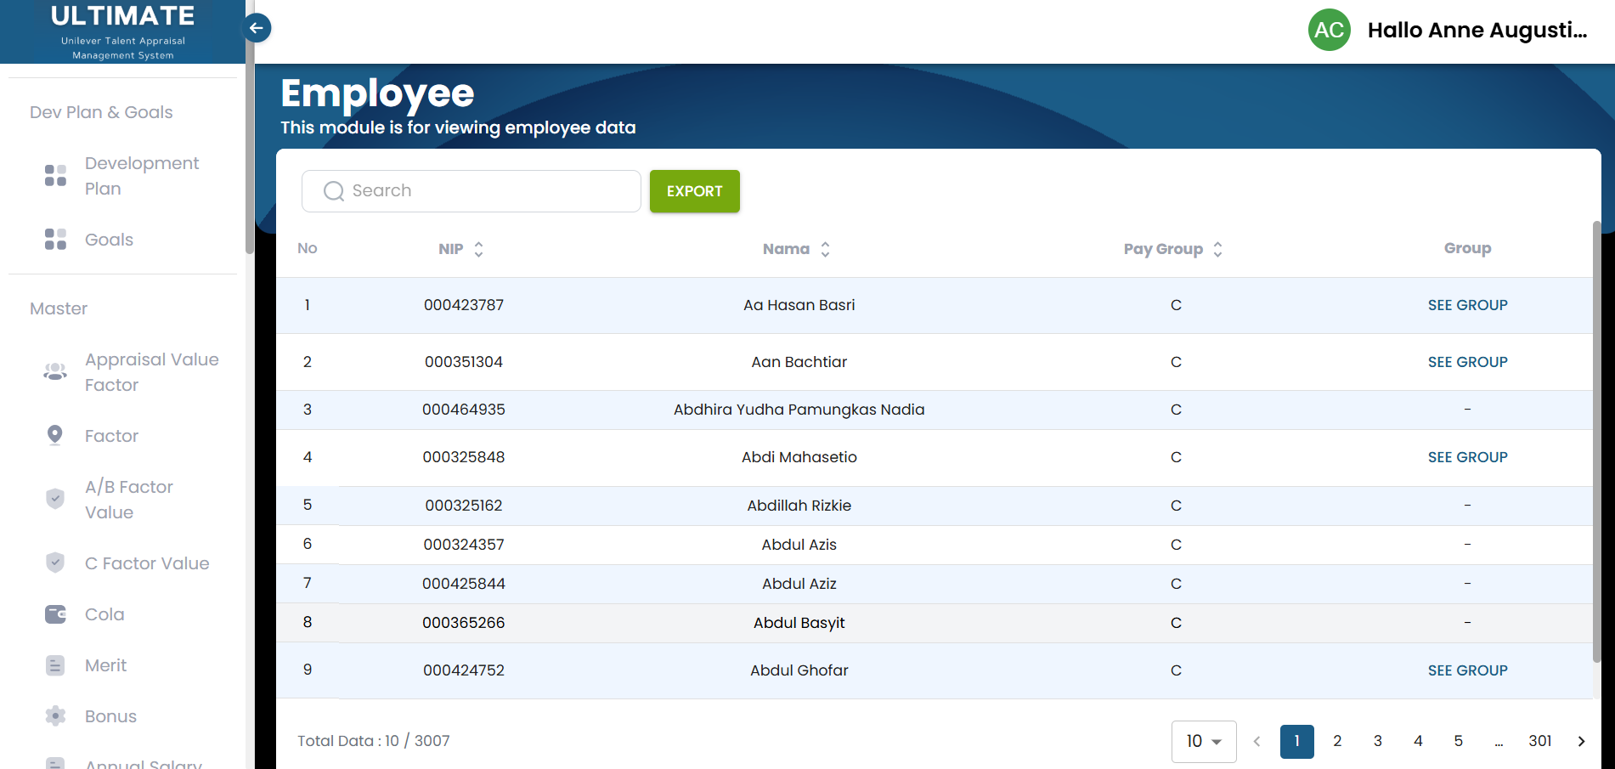The height and width of the screenshot is (769, 1615).
Task: Click the sidebar vertical scrollbar
Action: point(249,127)
